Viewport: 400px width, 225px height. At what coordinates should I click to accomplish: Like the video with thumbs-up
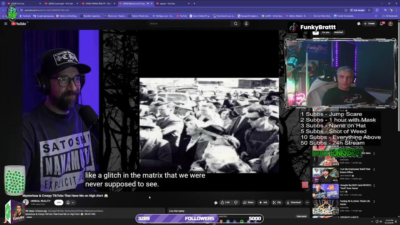coord(225,202)
